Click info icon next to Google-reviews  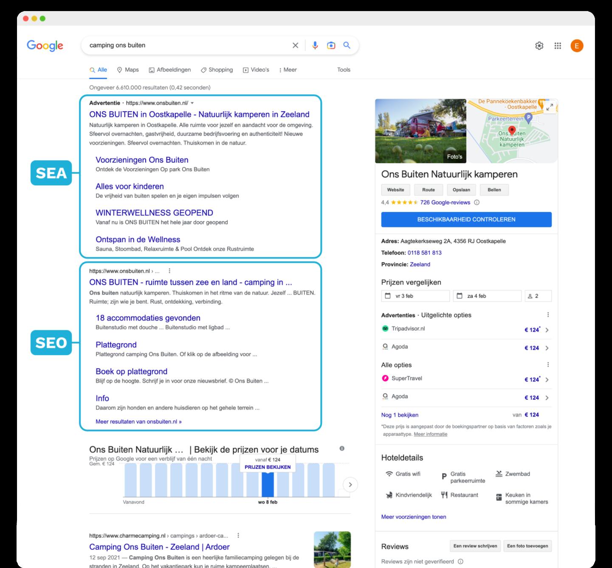click(477, 203)
